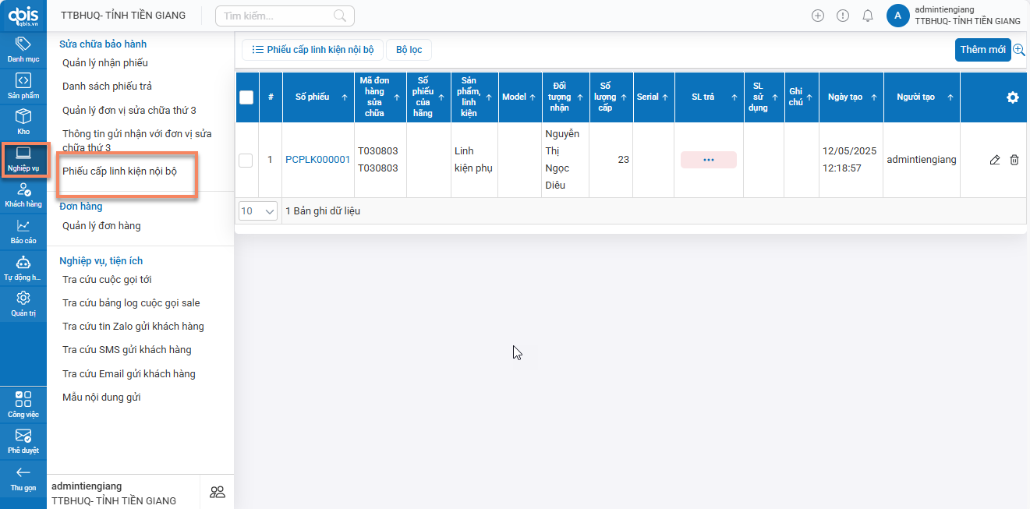Open notifications bell icon
Screen dimensions: 1030x509
pyautogui.click(x=868, y=16)
